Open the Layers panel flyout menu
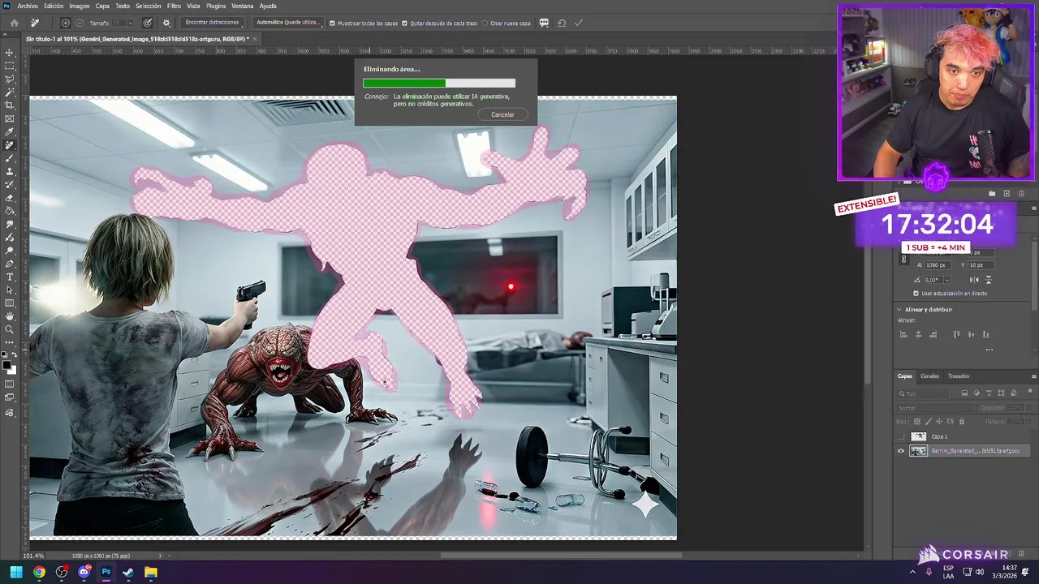 1033,376
